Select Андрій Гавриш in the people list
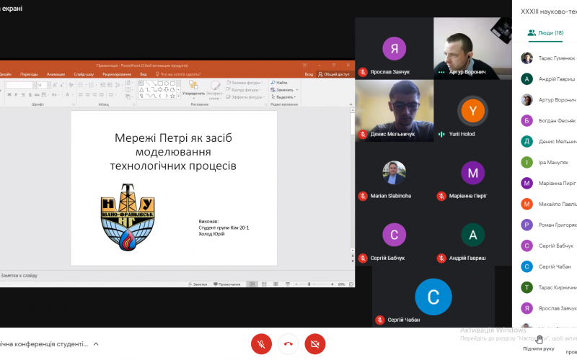 549,79
